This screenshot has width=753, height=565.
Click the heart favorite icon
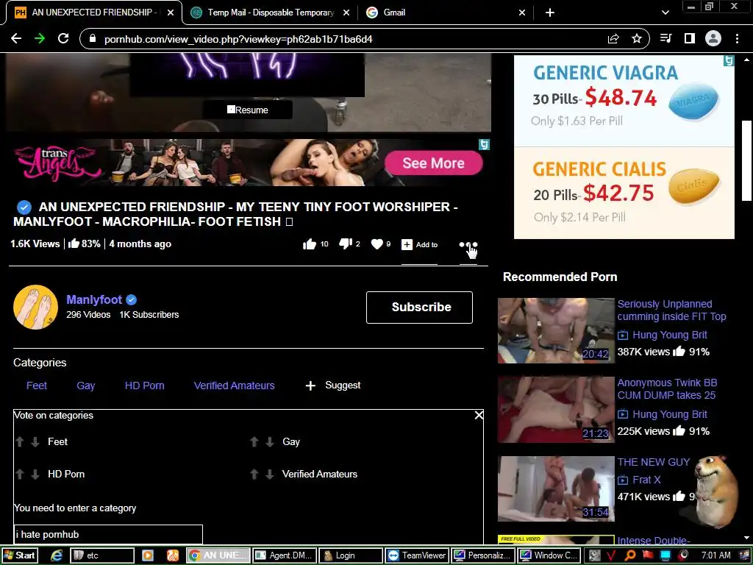click(x=377, y=244)
